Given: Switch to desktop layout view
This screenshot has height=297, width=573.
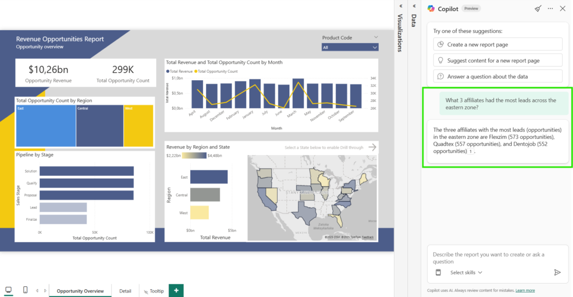Looking at the screenshot, I should click(8, 290).
